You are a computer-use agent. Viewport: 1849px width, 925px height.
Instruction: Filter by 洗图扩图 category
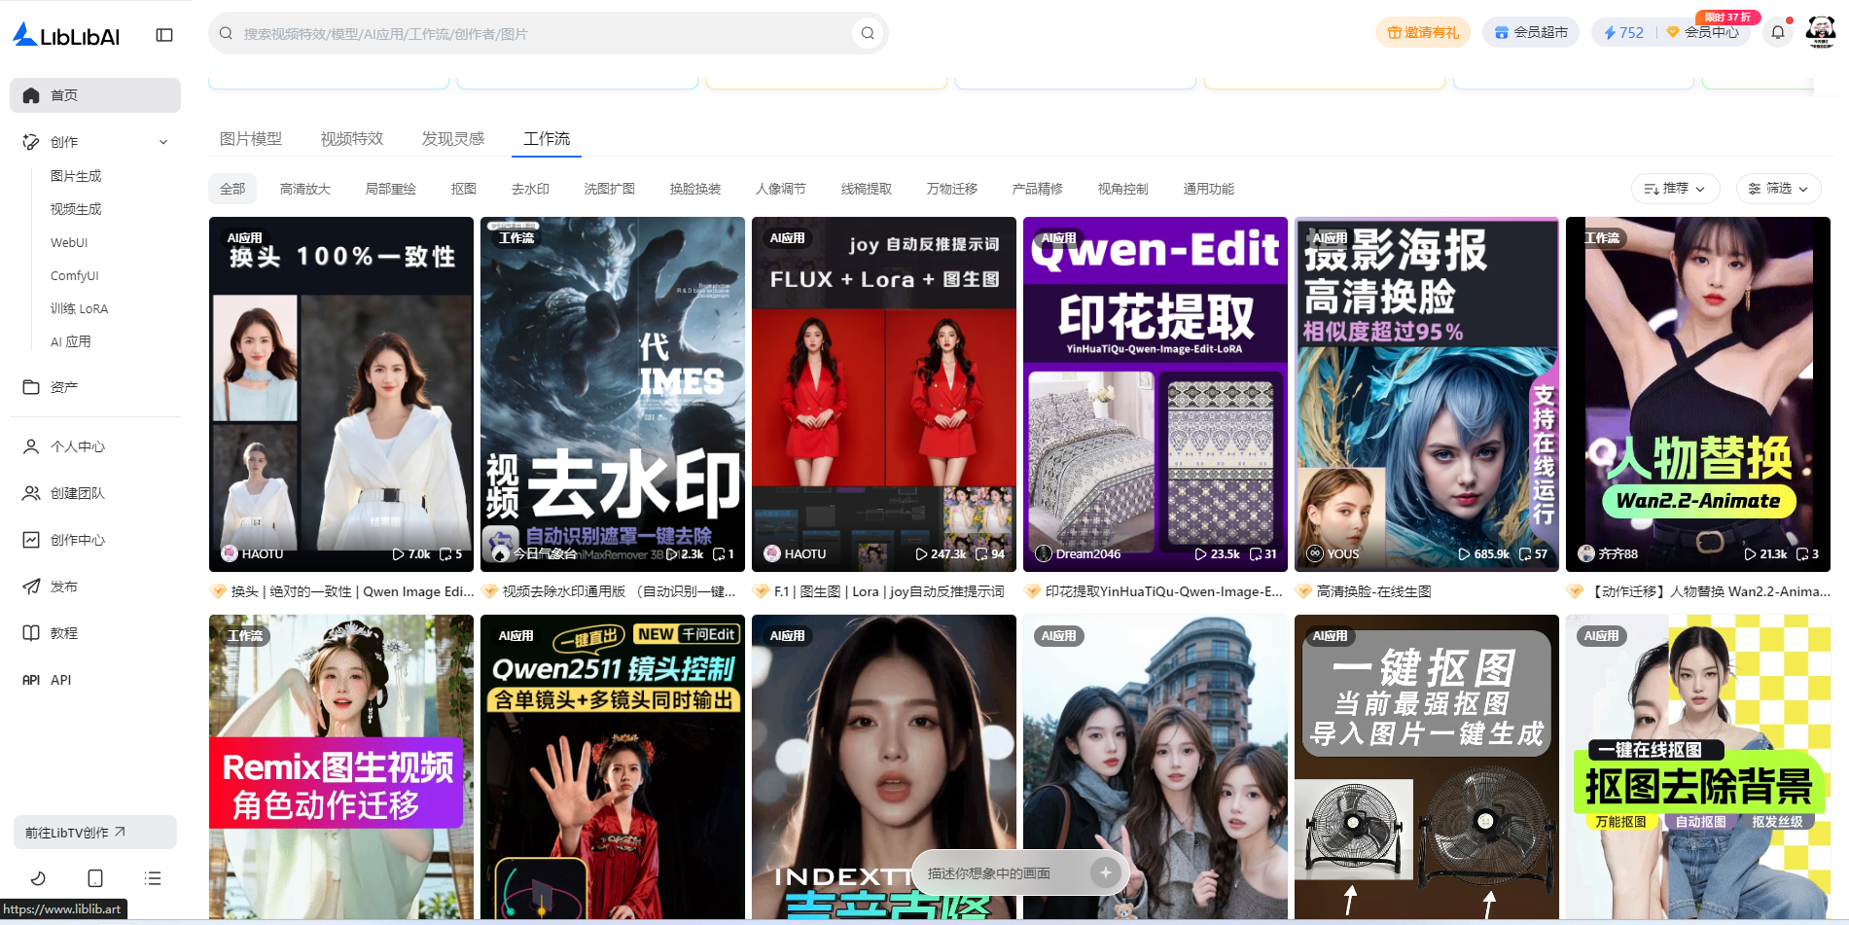(x=610, y=189)
